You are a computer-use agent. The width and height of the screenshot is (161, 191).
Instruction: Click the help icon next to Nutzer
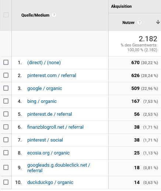pyautogui.click(x=139, y=22)
